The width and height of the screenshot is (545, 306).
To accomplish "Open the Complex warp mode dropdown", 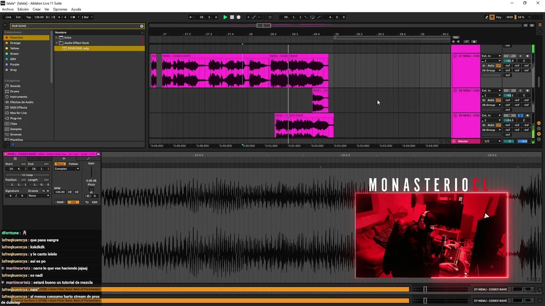I will click(67, 169).
